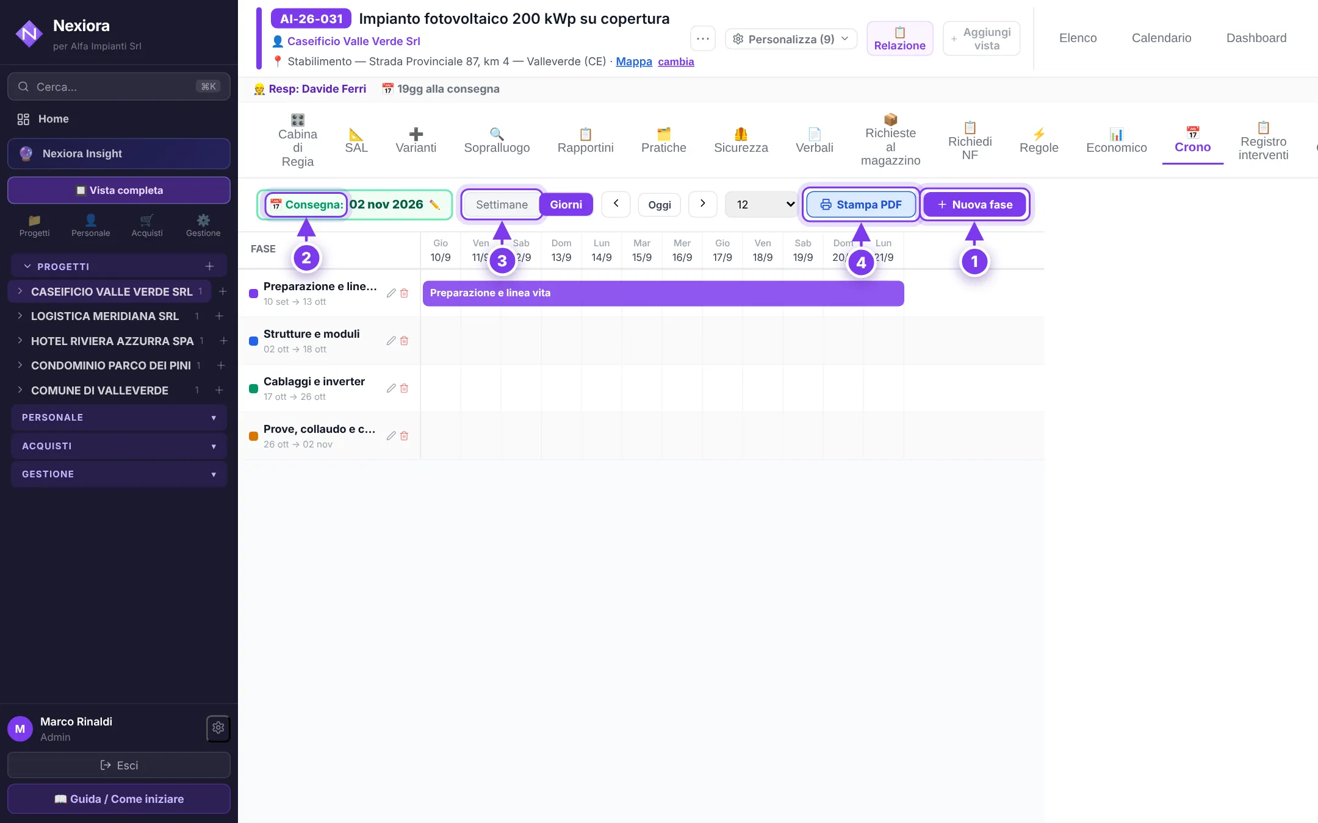
Task: Switch timeline to Giorni view
Action: point(566,205)
